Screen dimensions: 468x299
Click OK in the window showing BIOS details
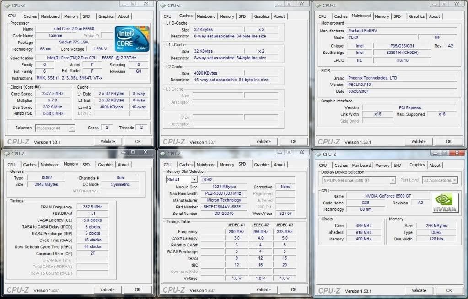tap(449, 142)
